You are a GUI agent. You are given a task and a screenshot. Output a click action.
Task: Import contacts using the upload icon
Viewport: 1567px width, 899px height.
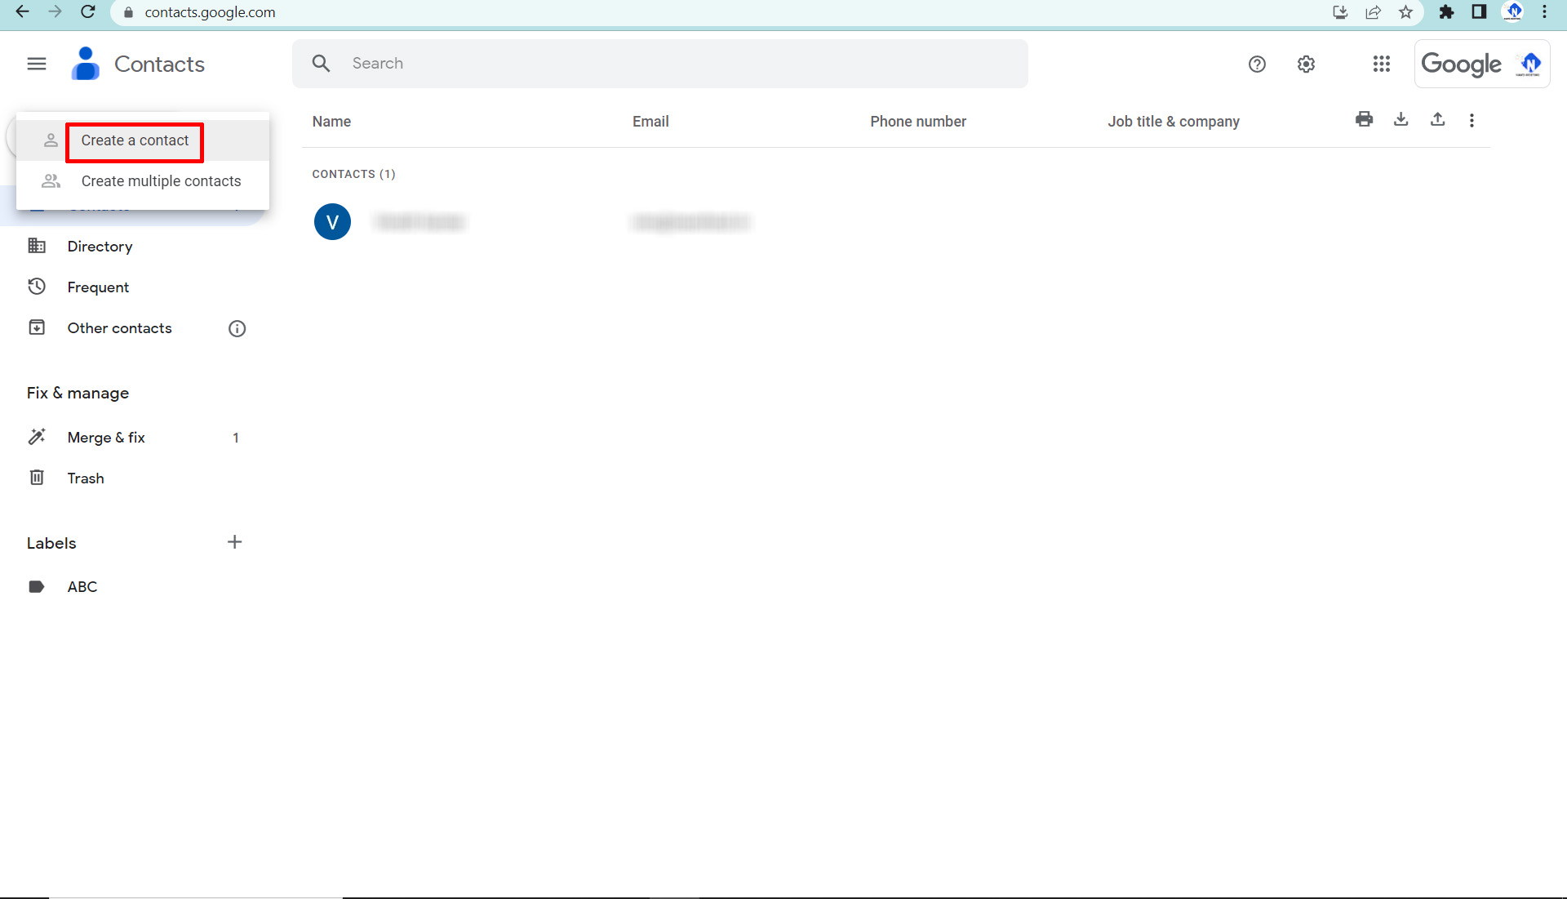(1437, 120)
